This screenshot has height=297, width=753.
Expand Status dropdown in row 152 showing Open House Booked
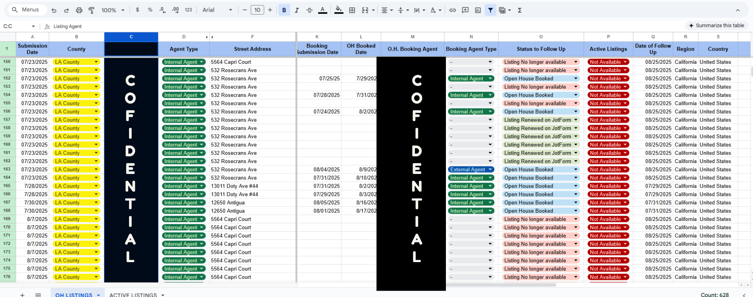click(576, 79)
